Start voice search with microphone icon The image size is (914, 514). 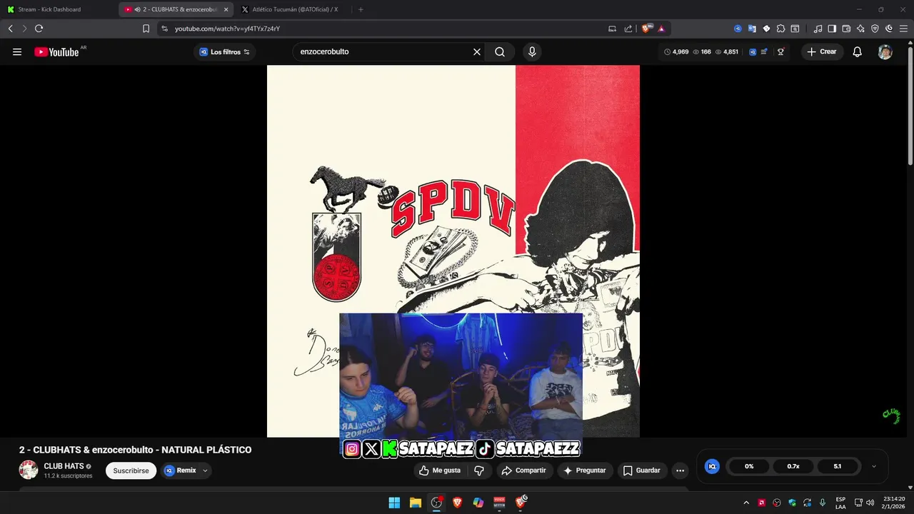point(532,52)
